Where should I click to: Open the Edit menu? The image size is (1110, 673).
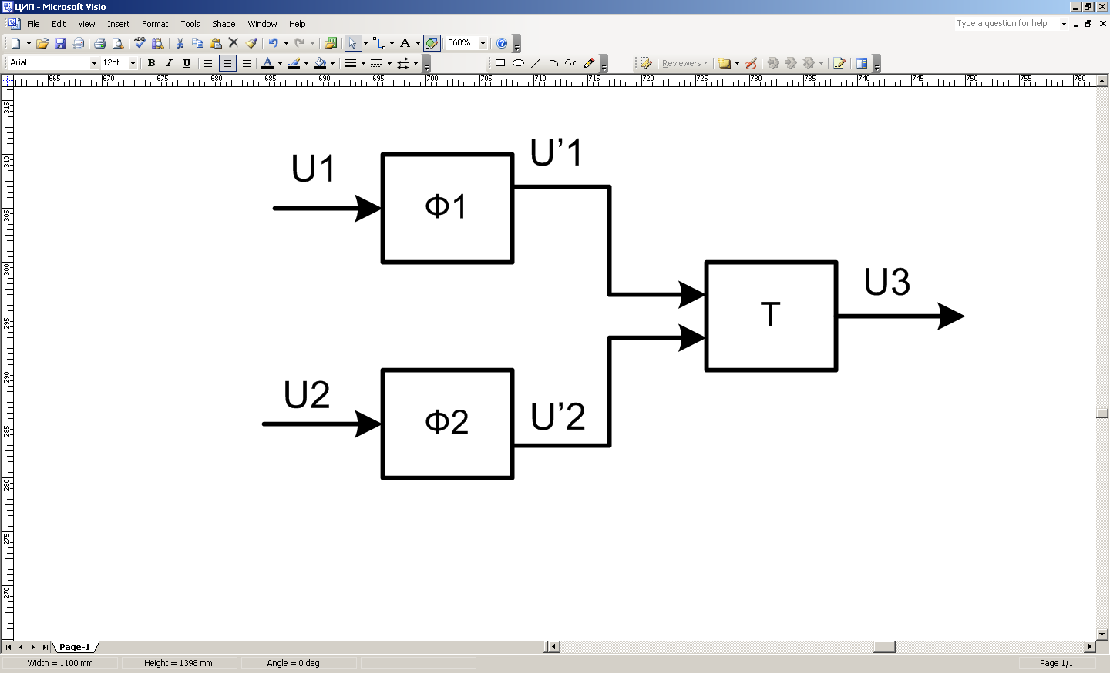(59, 24)
